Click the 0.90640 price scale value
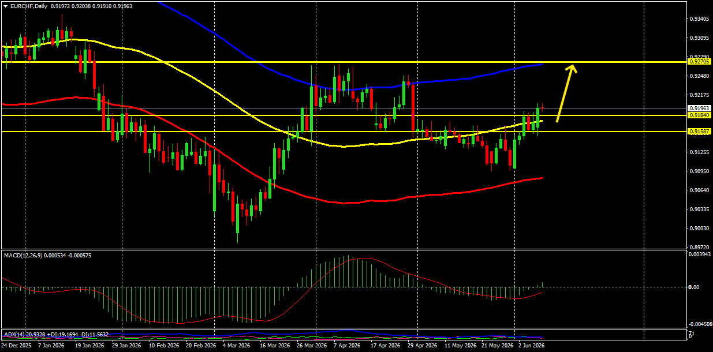The image size is (713, 352). (699, 190)
